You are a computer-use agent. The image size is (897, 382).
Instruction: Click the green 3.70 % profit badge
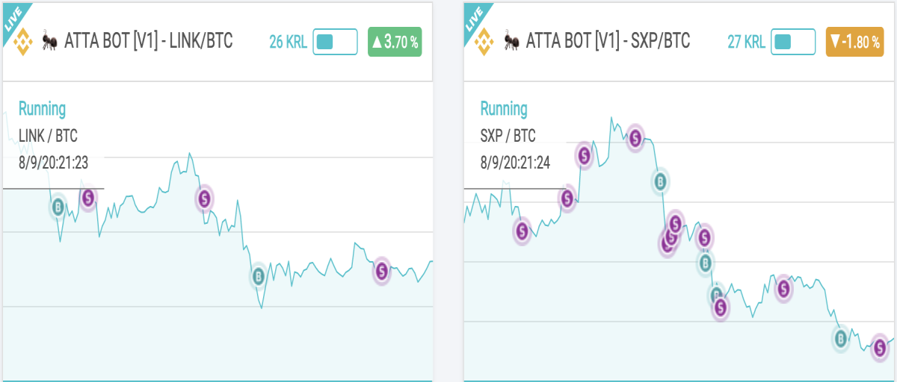[x=395, y=42]
